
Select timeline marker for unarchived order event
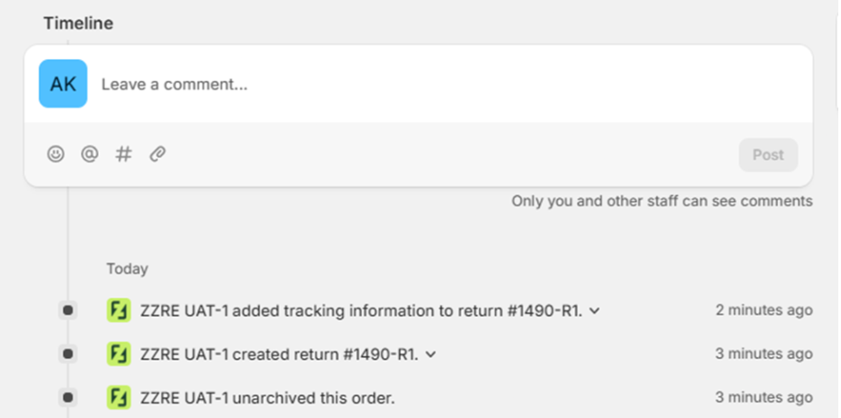click(67, 396)
